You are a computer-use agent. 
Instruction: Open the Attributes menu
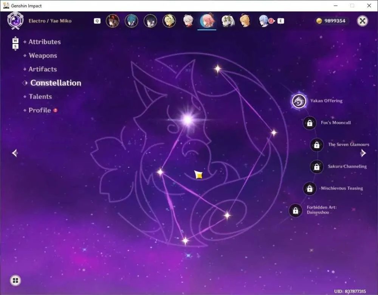(x=45, y=42)
